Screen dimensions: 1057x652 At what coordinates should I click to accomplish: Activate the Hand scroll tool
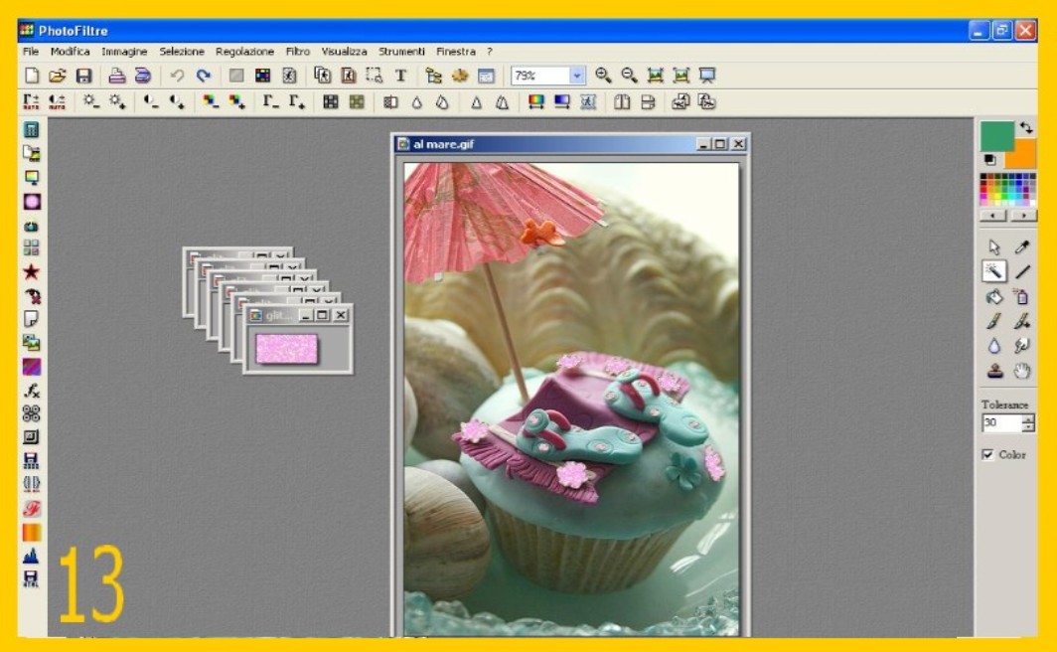(1022, 371)
